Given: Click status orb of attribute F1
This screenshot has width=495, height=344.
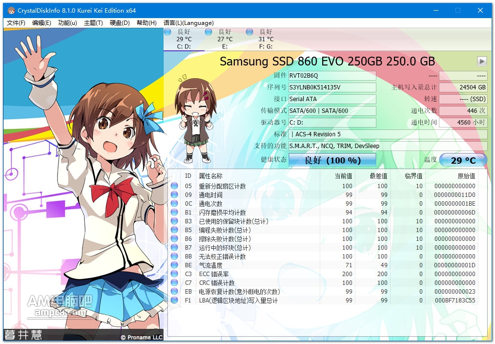Looking at the screenshot, I should (174, 300).
